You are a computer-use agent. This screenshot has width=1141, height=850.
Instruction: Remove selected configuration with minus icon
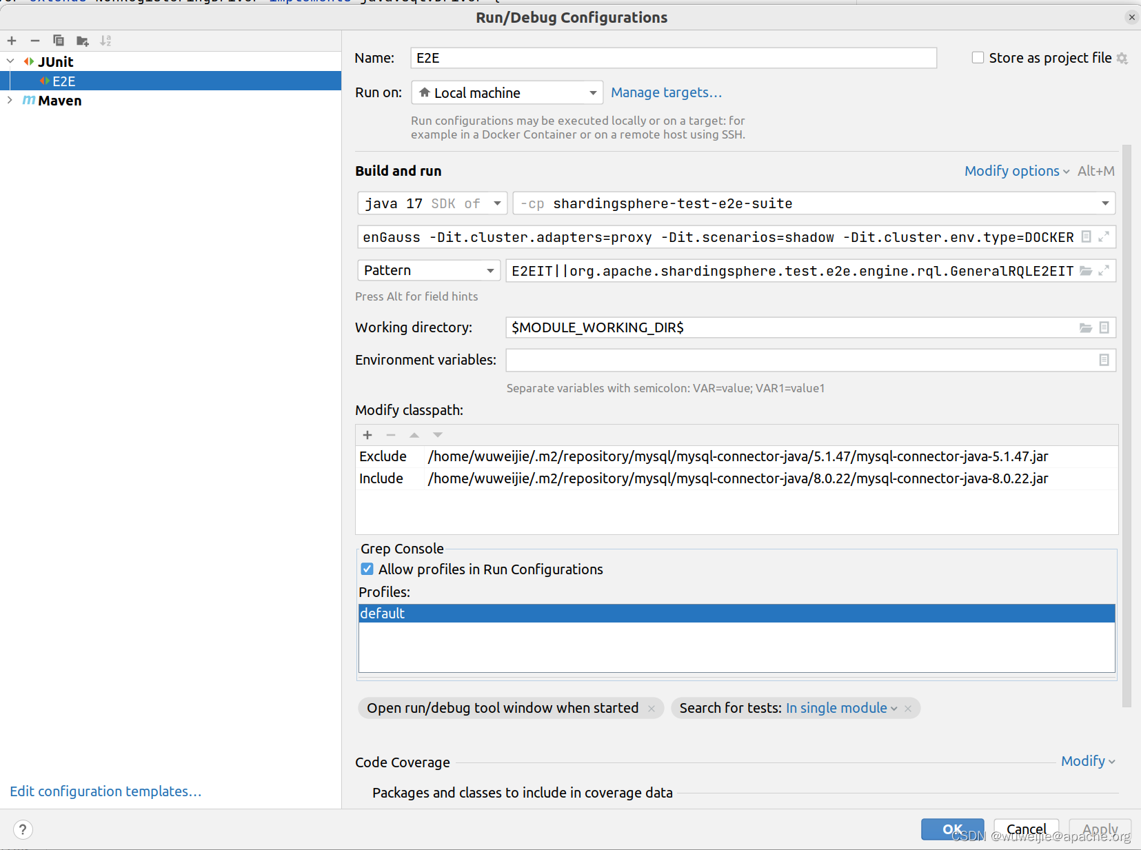[x=35, y=41]
